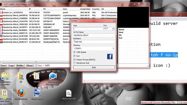This screenshot has width=187, height=105.
Task: Sort by the User column header
Action: pyautogui.click(x=65, y=9)
